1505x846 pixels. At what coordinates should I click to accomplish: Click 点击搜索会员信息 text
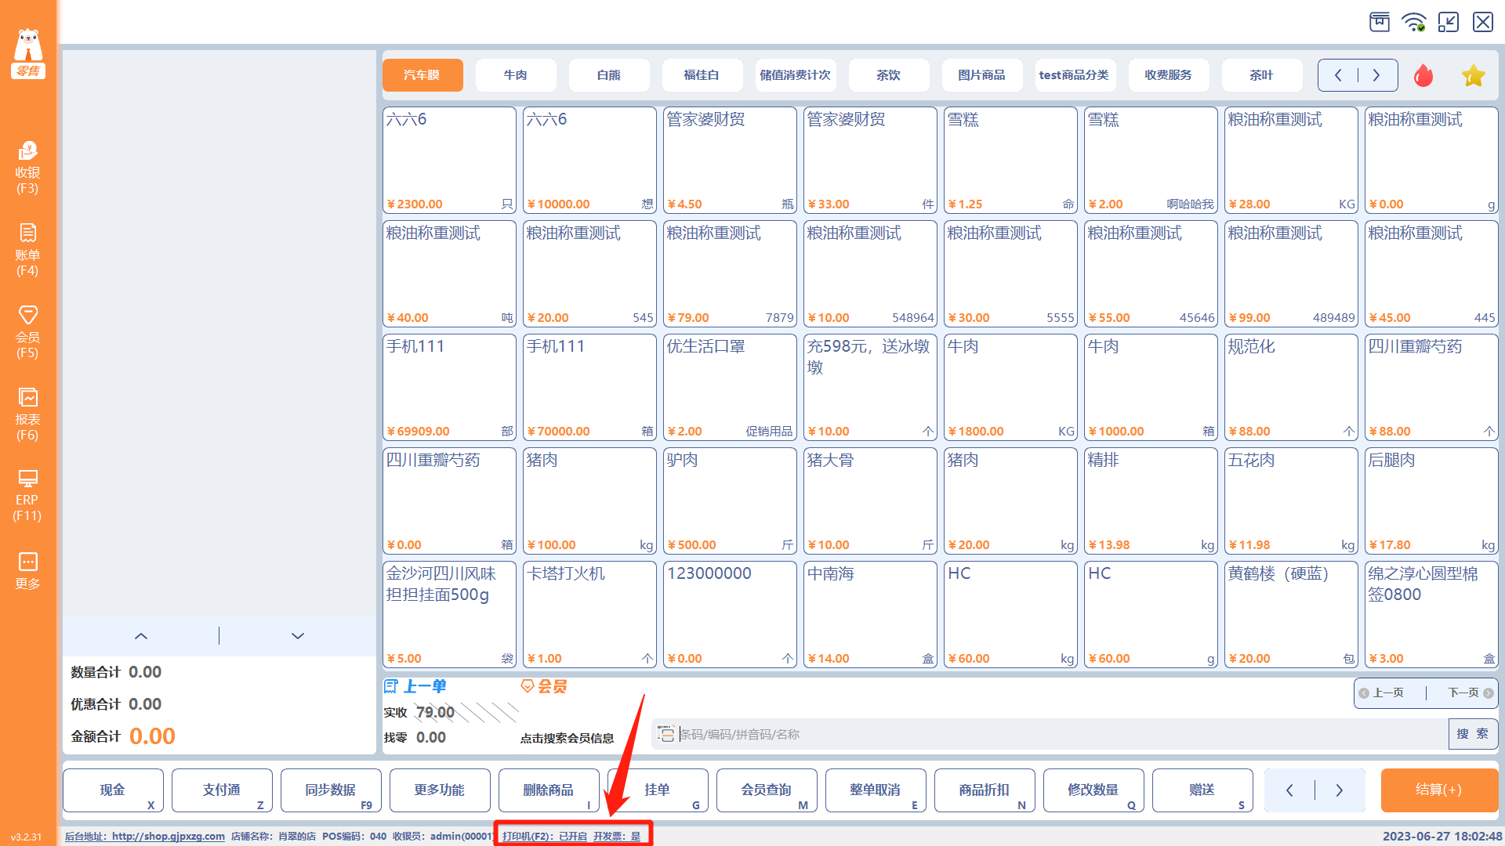point(568,738)
